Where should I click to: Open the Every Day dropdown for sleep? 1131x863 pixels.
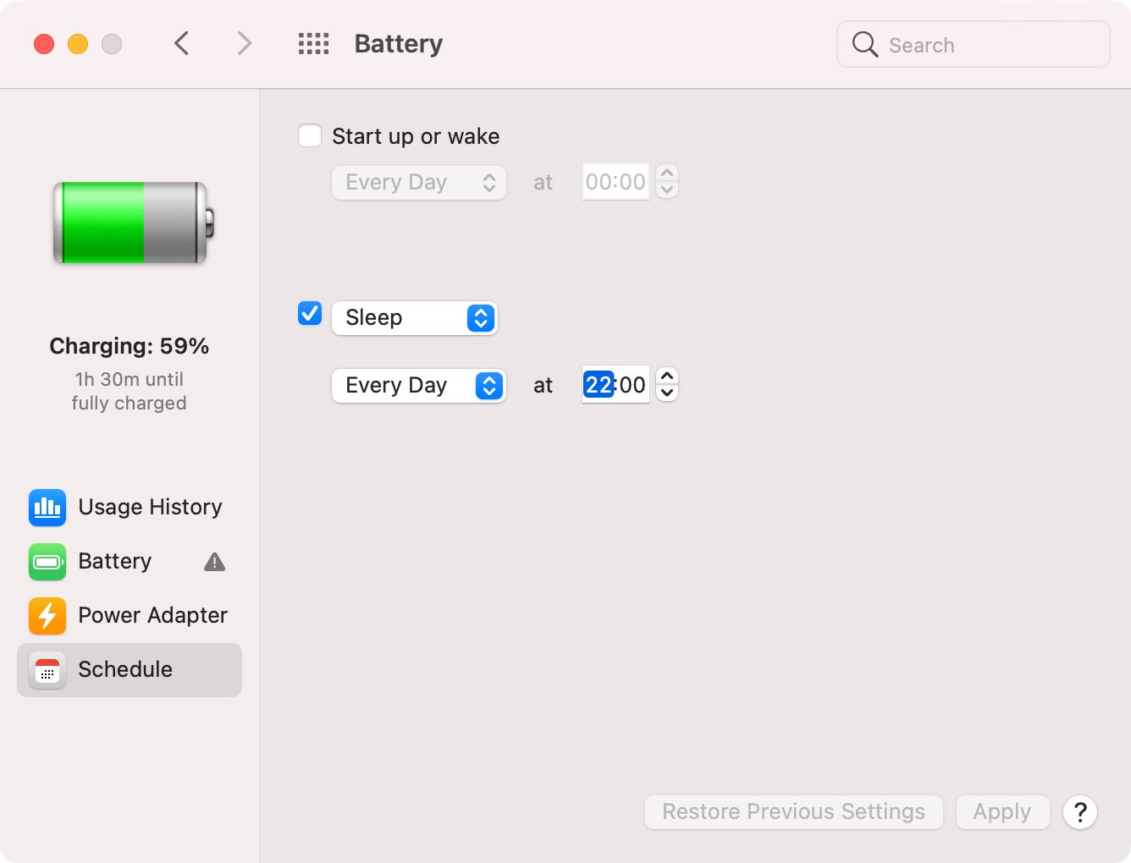[x=418, y=386]
